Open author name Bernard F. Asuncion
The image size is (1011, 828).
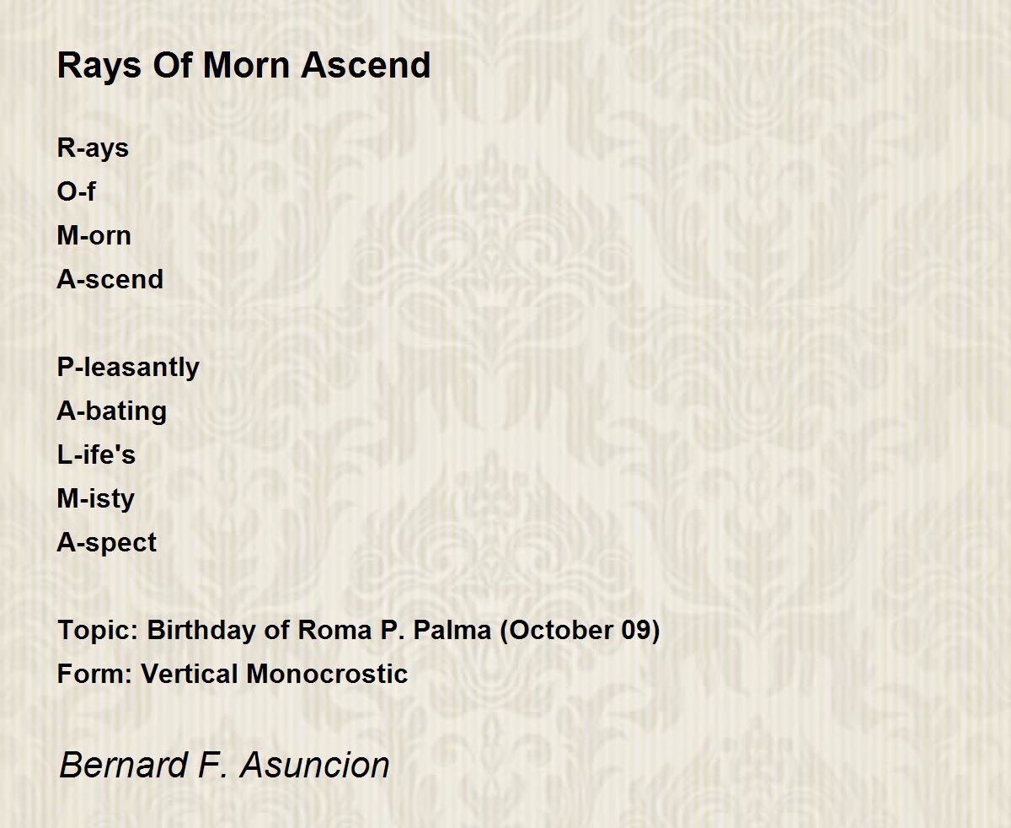coord(224,765)
